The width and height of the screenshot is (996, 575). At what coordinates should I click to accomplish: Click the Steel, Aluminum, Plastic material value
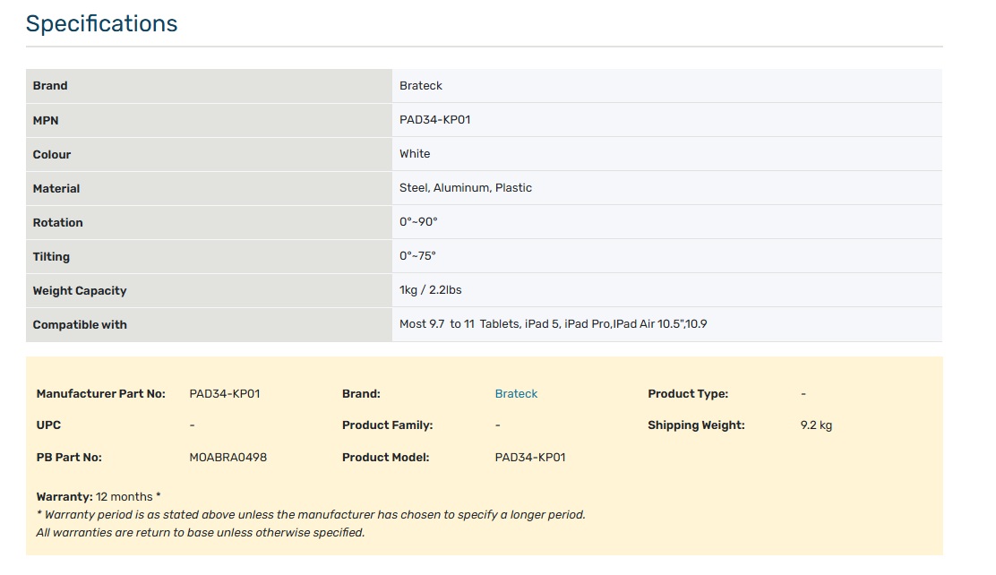tap(465, 188)
